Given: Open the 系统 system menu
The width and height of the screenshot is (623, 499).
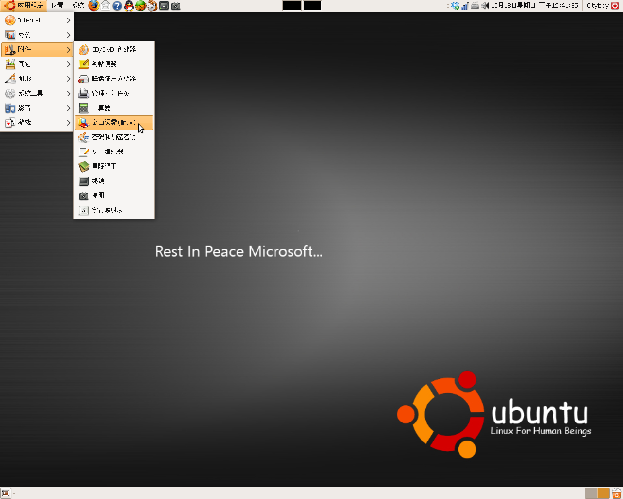Looking at the screenshot, I should click(x=78, y=6).
